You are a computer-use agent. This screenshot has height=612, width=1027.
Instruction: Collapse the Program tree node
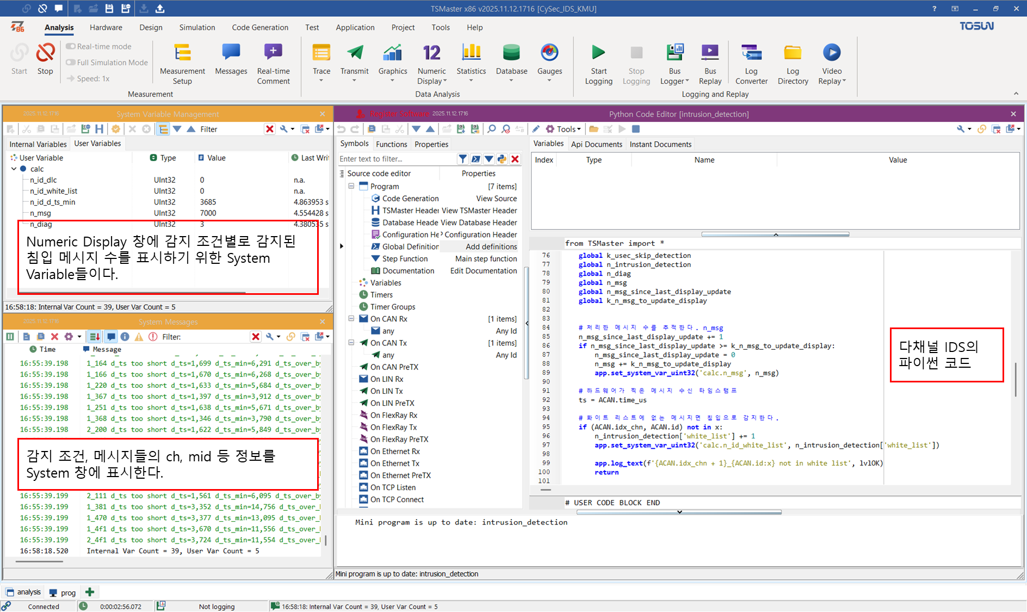pyautogui.click(x=351, y=186)
